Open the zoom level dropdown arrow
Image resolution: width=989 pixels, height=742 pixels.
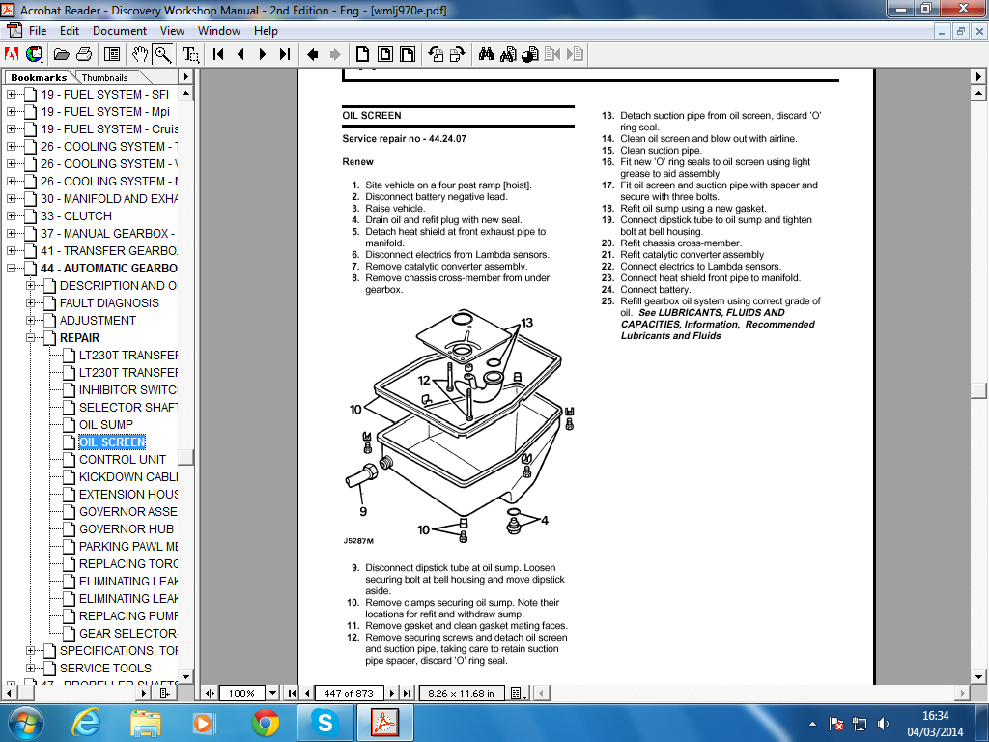(272, 693)
